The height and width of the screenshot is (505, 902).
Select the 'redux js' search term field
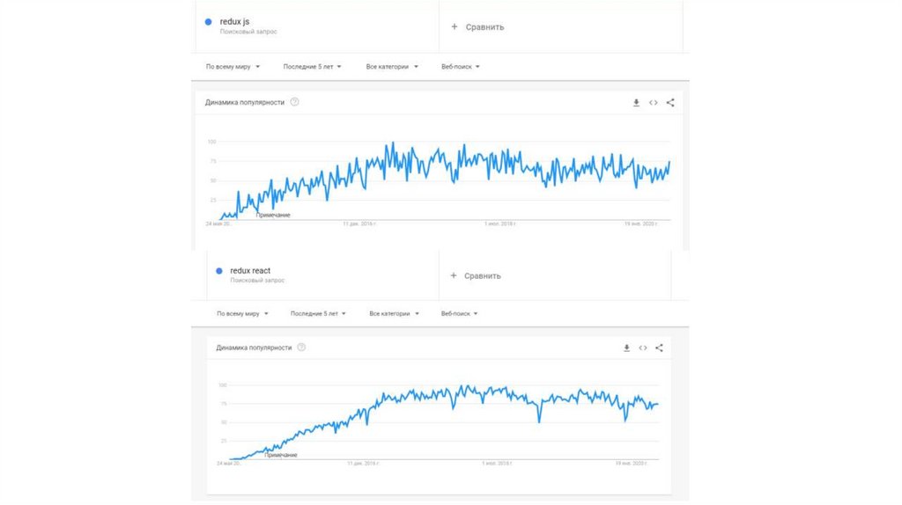coord(235,22)
